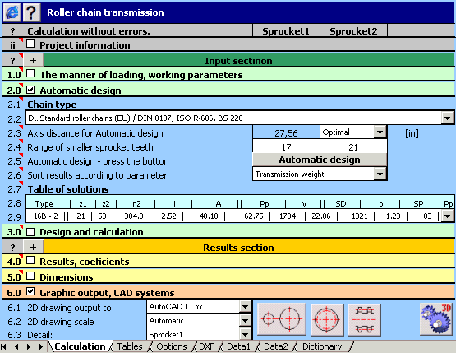Click the sprocket cross-section drawing icon
This screenshot has height=353, width=456.
pos(365,319)
